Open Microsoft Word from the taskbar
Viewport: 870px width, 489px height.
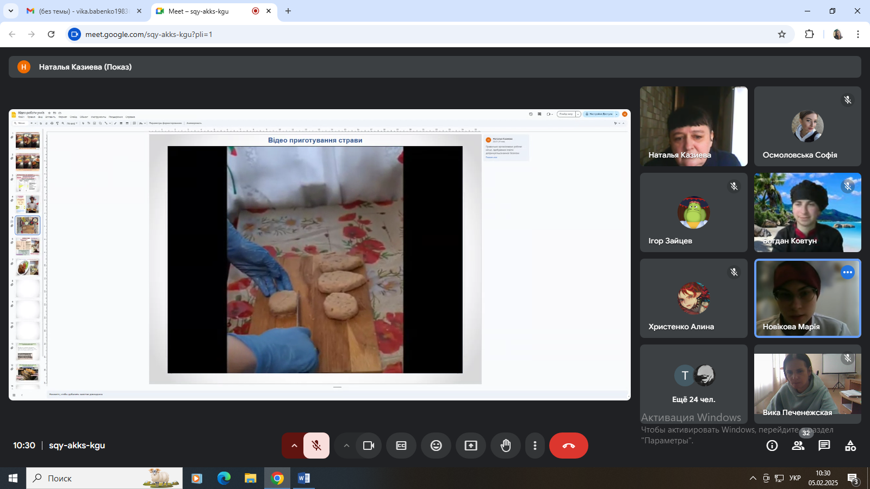304,478
